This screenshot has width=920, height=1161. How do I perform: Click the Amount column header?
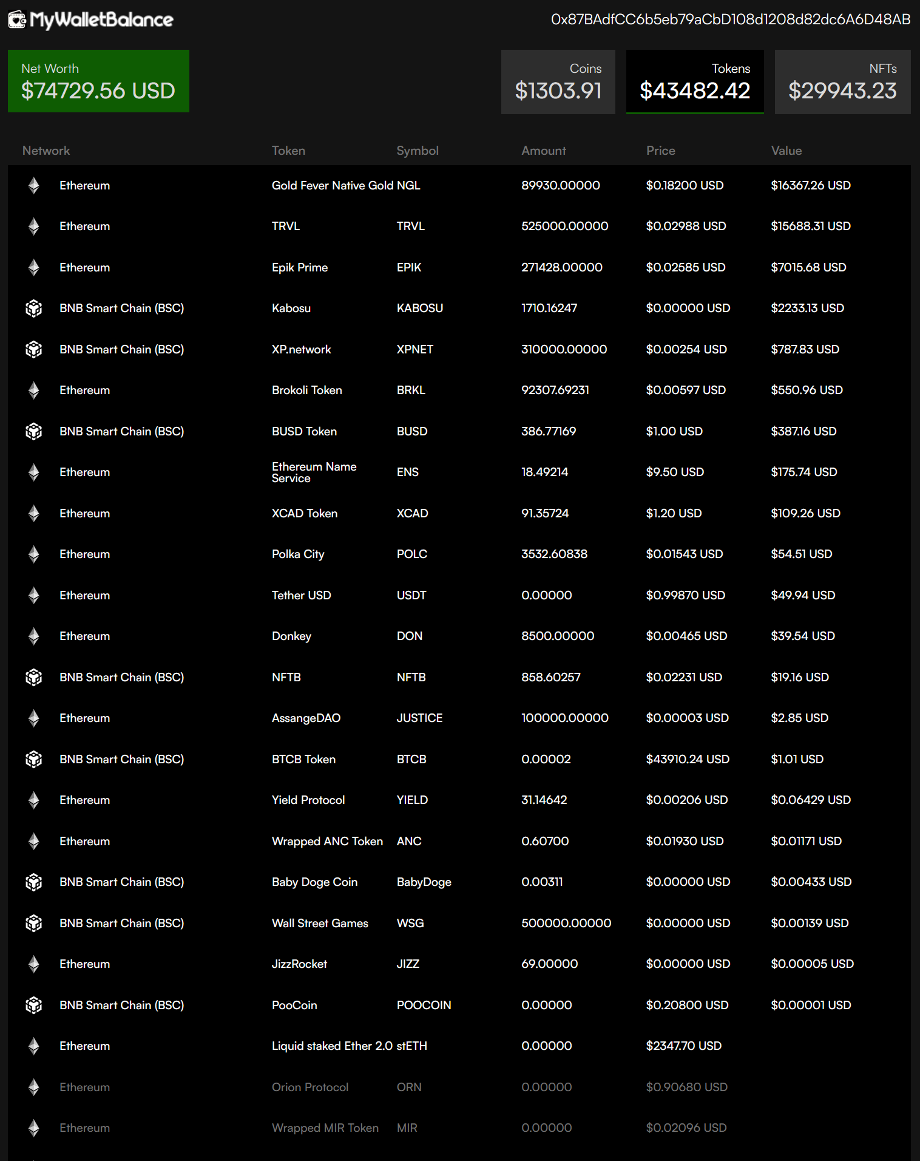[544, 151]
